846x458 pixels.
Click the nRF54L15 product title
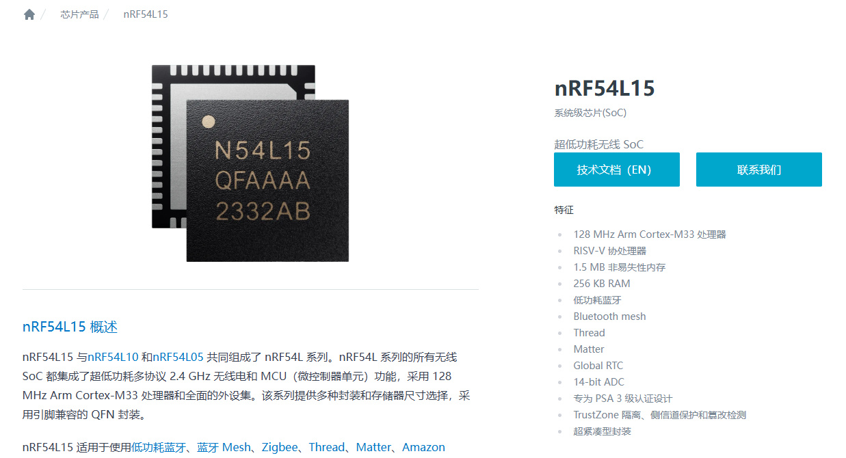pos(605,88)
